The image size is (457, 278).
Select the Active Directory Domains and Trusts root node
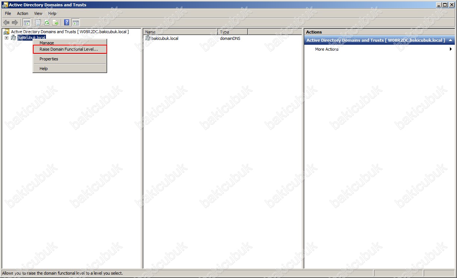[70, 32]
